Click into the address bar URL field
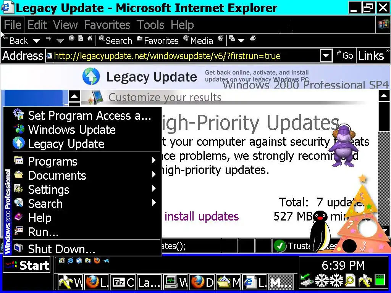This screenshot has width=391, height=293. (183, 56)
